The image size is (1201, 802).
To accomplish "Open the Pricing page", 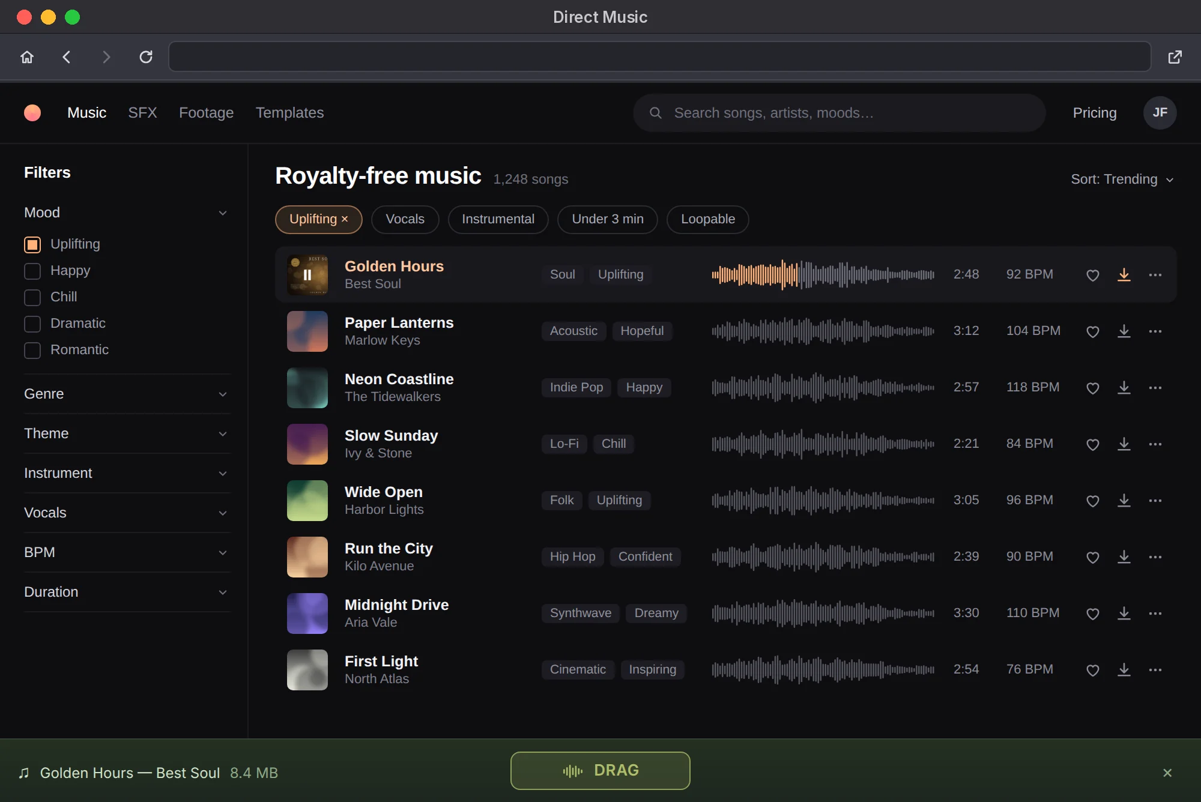I will pyautogui.click(x=1095, y=113).
